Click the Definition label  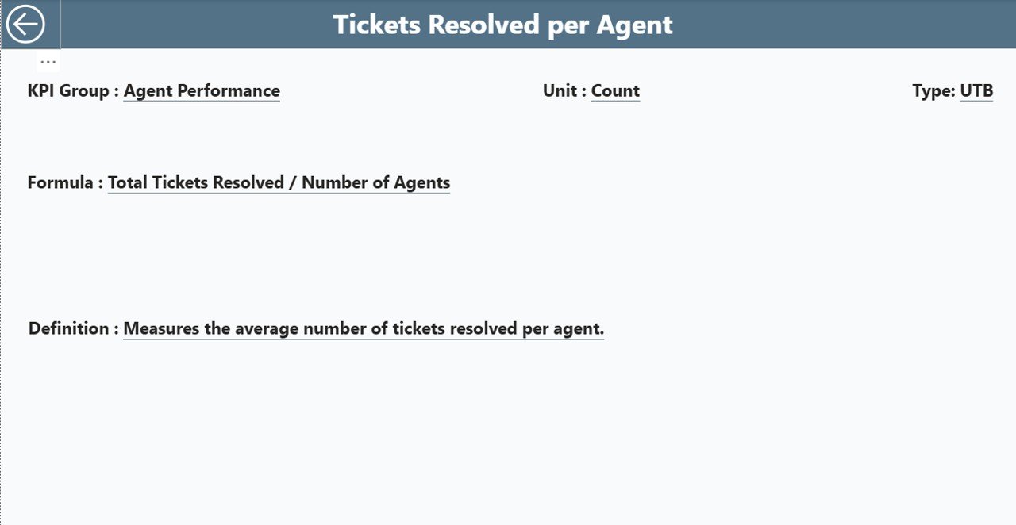(x=68, y=328)
